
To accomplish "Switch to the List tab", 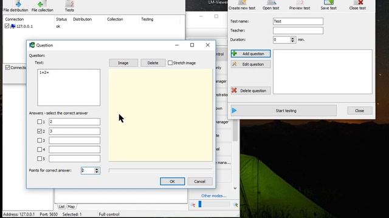I will (x=61, y=206).
